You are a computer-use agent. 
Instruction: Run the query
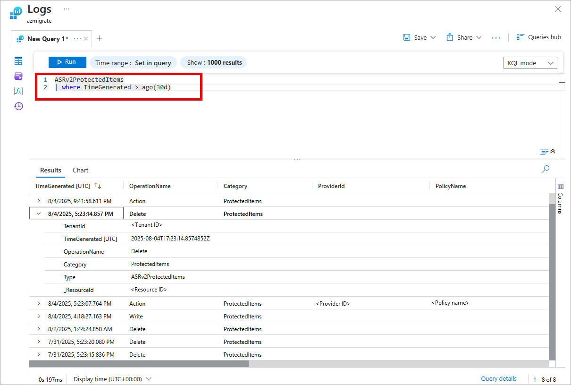click(x=67, y=62)
